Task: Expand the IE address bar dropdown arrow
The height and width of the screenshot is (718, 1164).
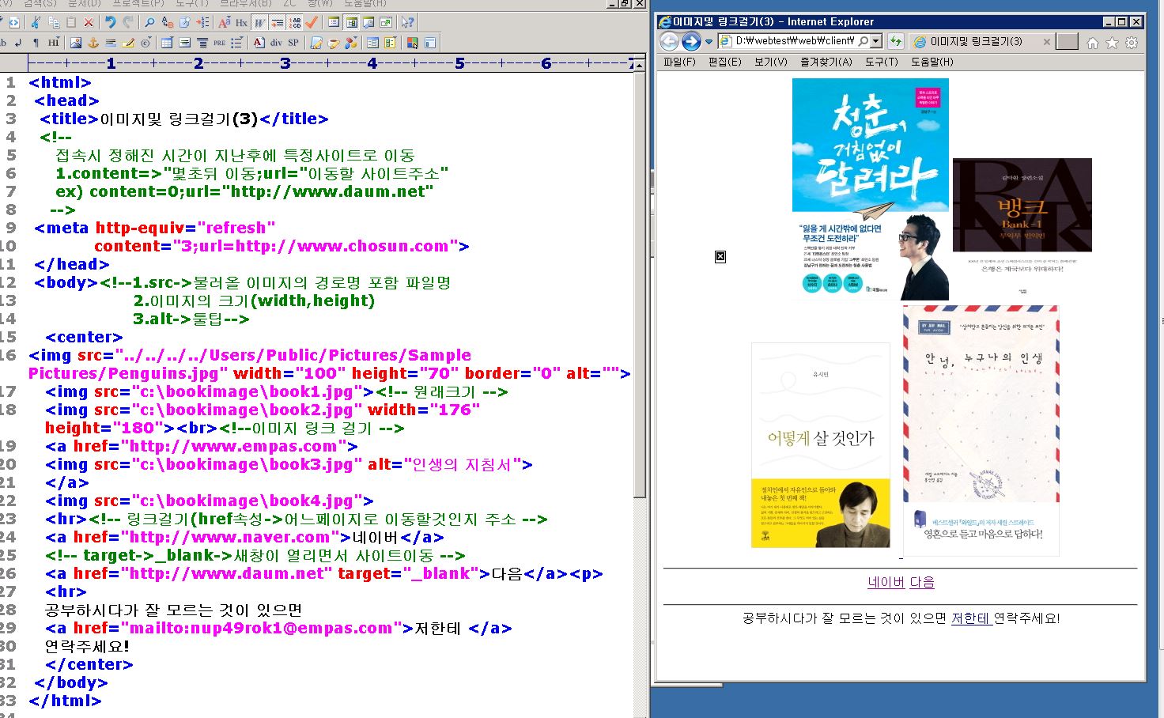Action: click(x=876, y=41)
